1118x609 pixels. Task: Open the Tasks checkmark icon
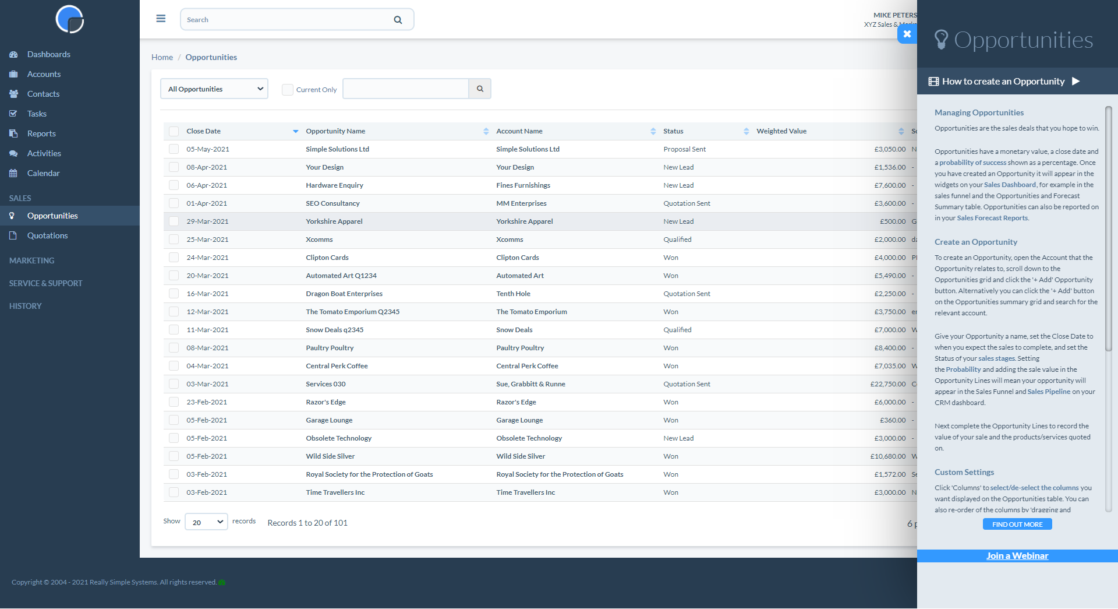13,114
